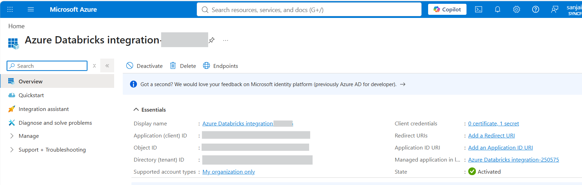Focus the global search resources box

(309, 10)
